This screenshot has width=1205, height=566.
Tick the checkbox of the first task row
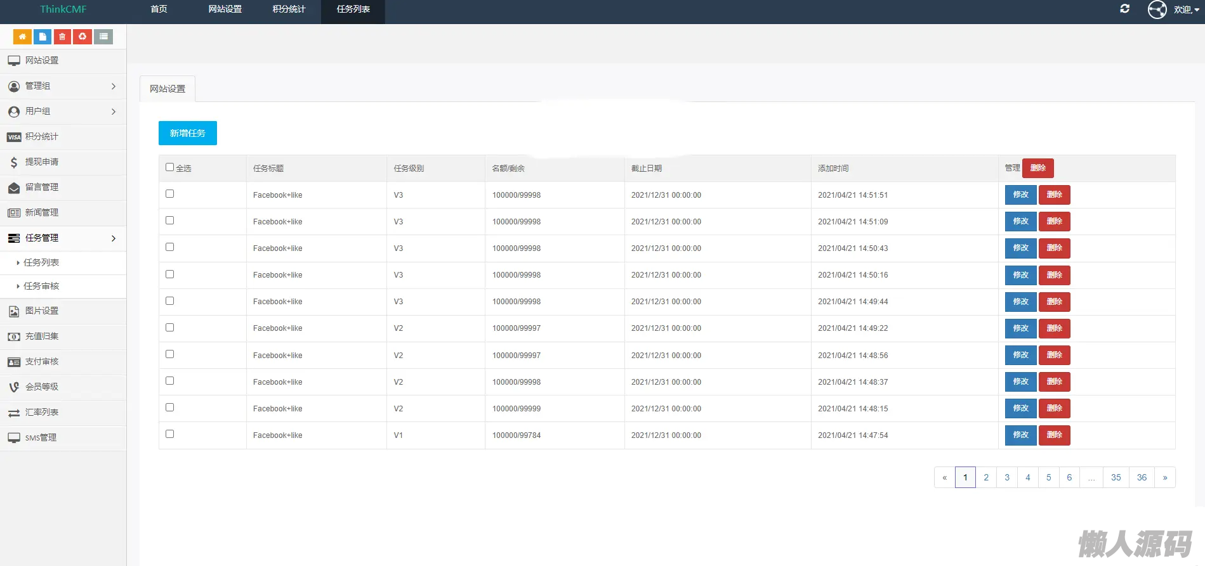click(x=169, y=194)
